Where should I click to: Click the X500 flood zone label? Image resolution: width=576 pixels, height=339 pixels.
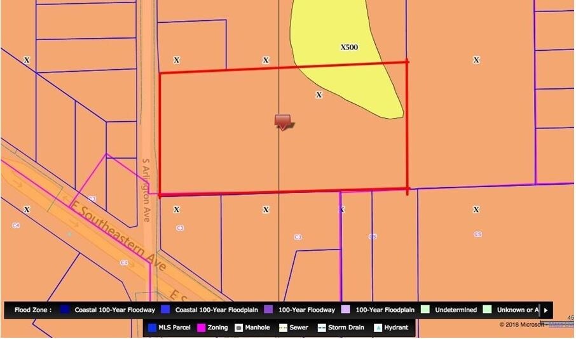coord(349,47)
